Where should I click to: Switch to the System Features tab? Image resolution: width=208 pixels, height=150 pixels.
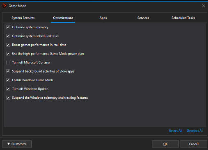(x=23, y=18)
